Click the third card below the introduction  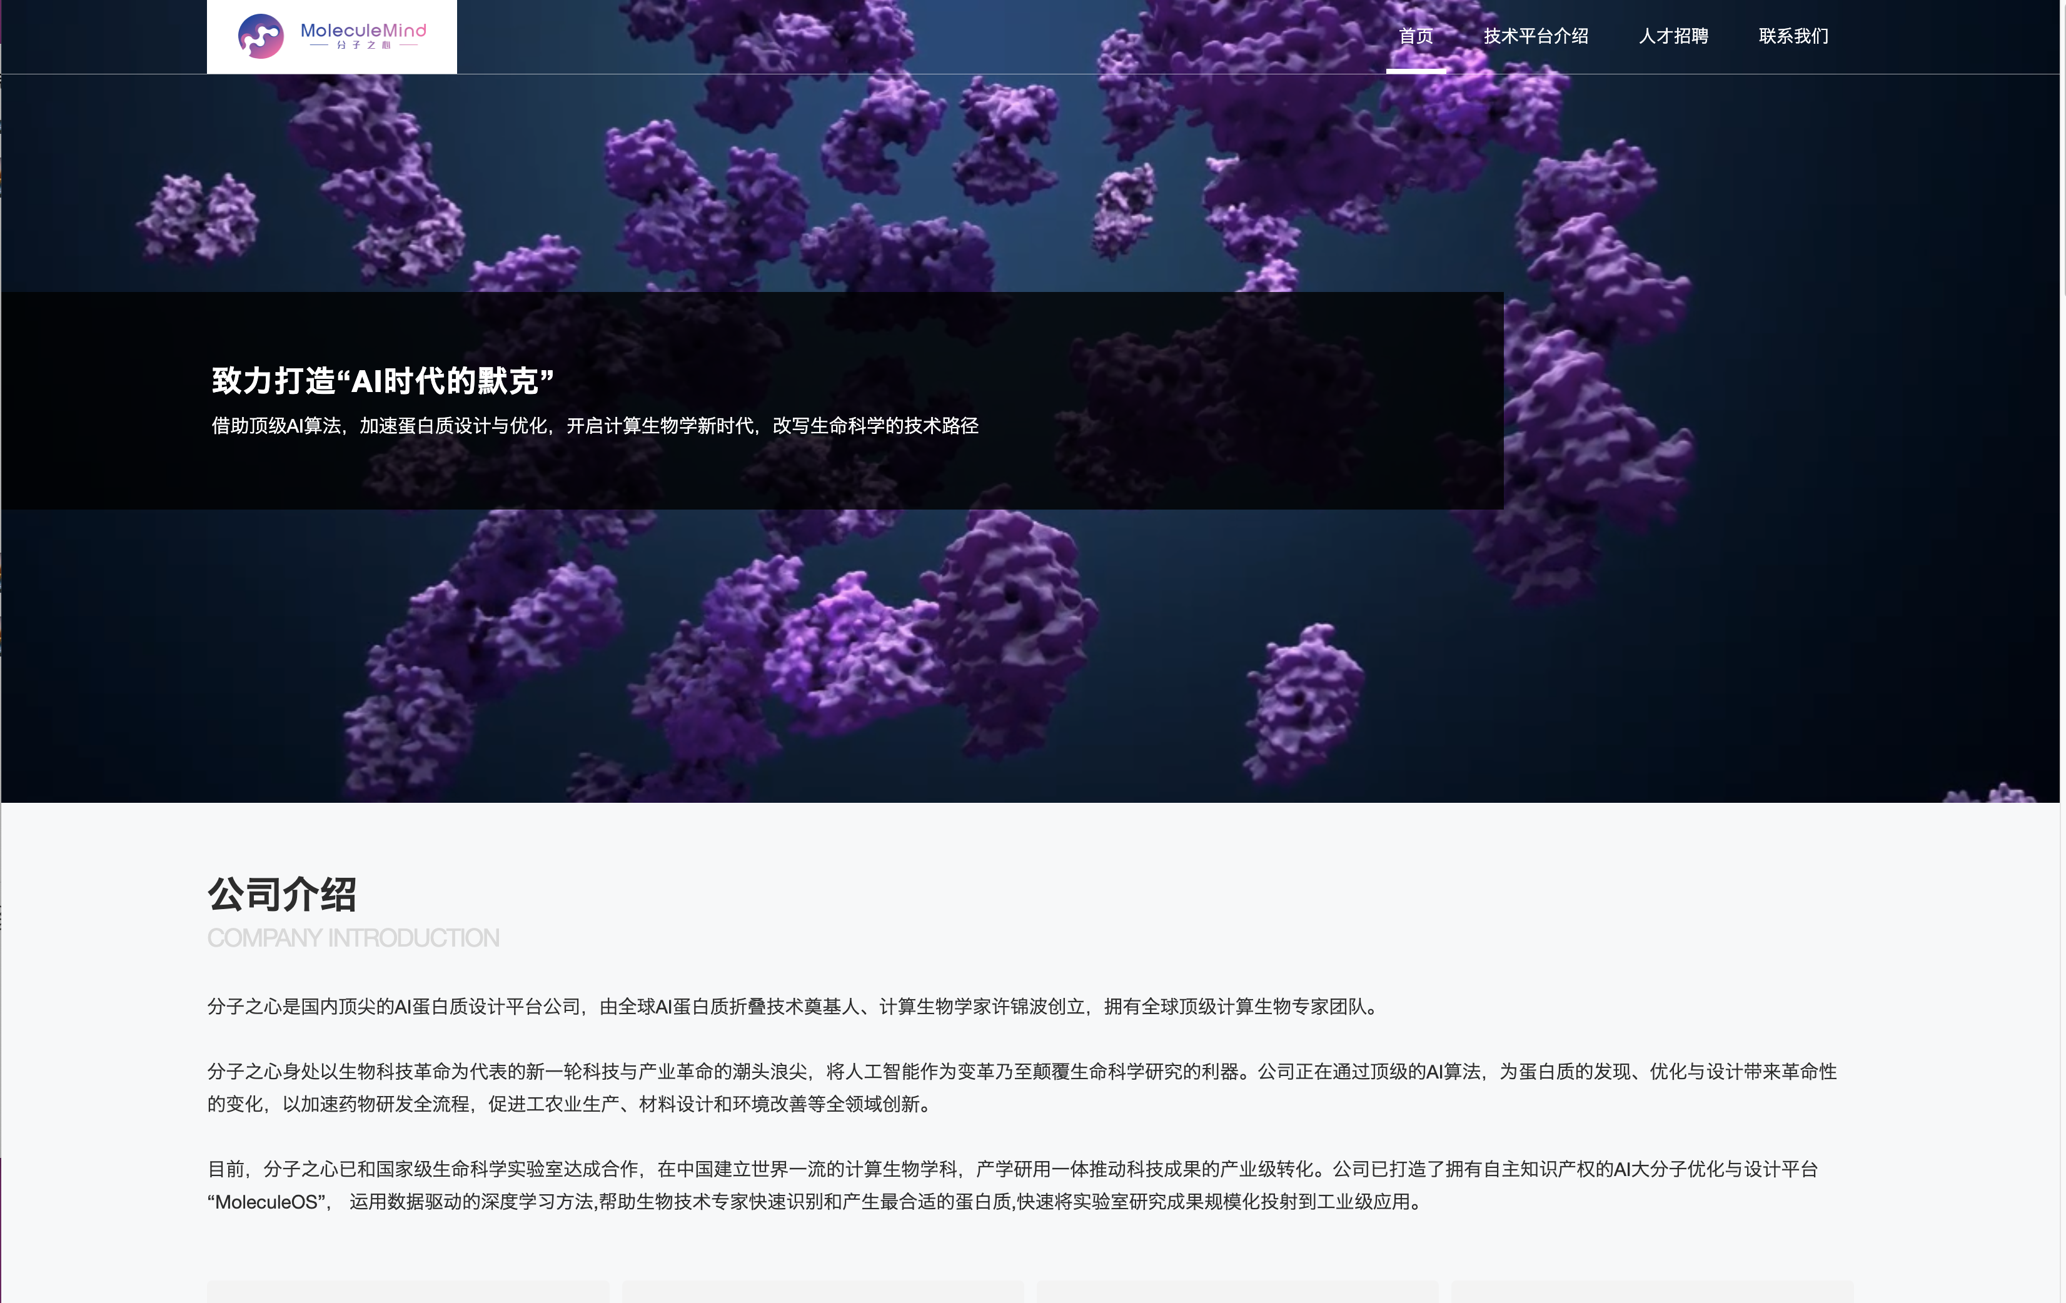point(1237,1292)
